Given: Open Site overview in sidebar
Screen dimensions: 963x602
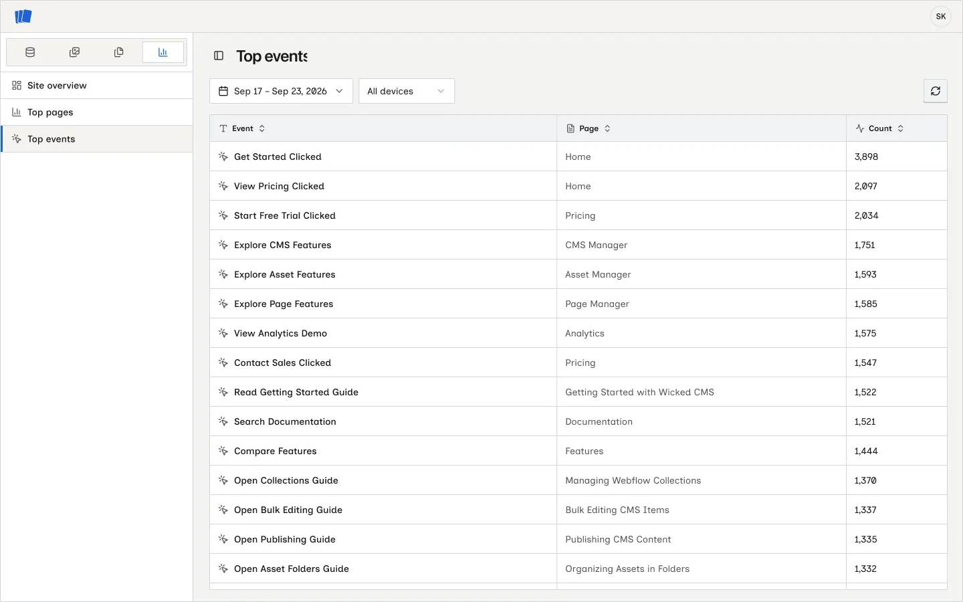Looking at the screenshot, I should tap(97, 86).
